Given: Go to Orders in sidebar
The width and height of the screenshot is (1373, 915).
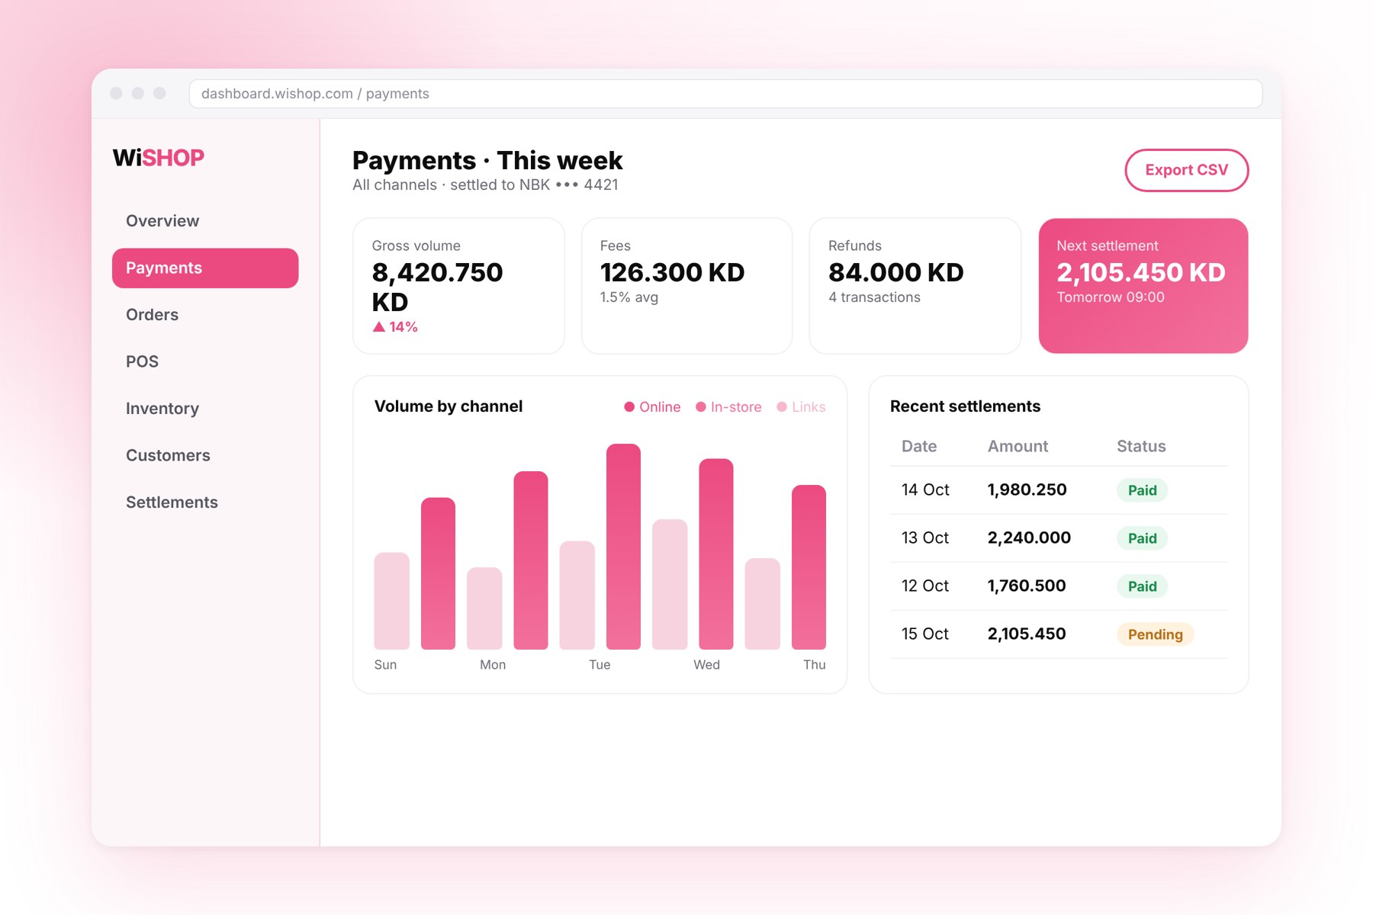Looking at the screenshot, I should point(204,315).
